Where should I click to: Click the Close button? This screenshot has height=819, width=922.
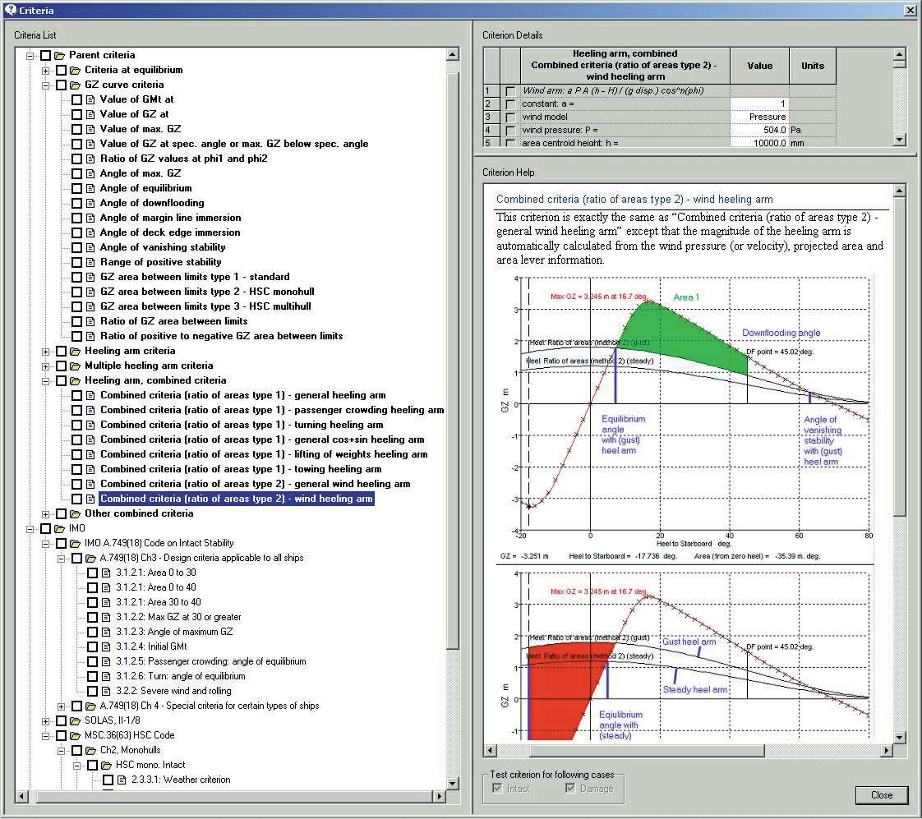[x=882, y=795]
